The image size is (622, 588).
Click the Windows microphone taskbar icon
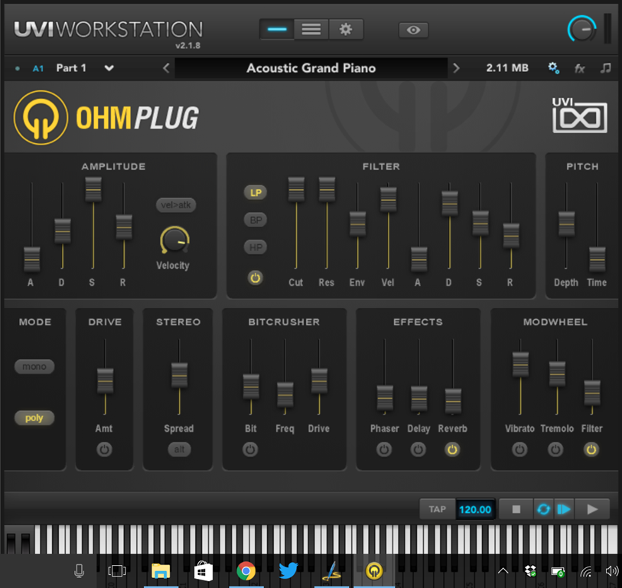point(80,571)
